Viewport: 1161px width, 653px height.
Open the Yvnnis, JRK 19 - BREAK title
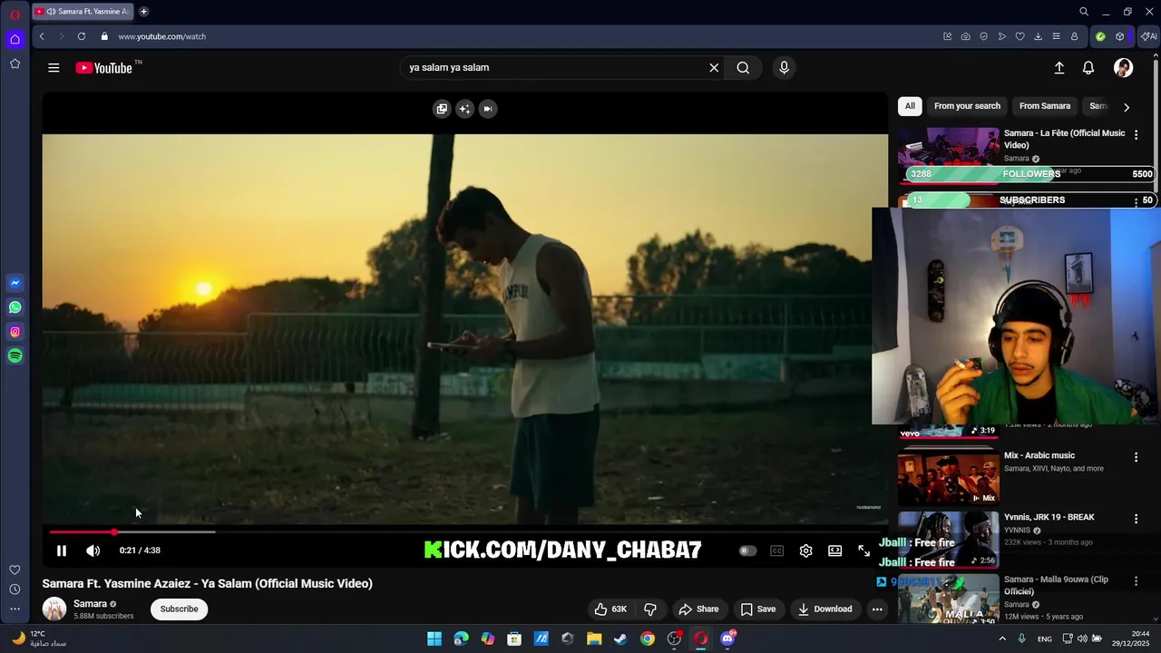click(x=1049, y=517)
